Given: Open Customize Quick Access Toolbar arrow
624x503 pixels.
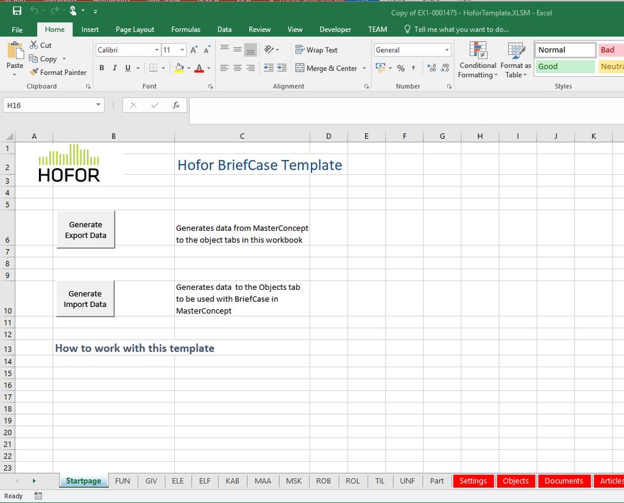Looking at the screenshot, I should [96, 12].
